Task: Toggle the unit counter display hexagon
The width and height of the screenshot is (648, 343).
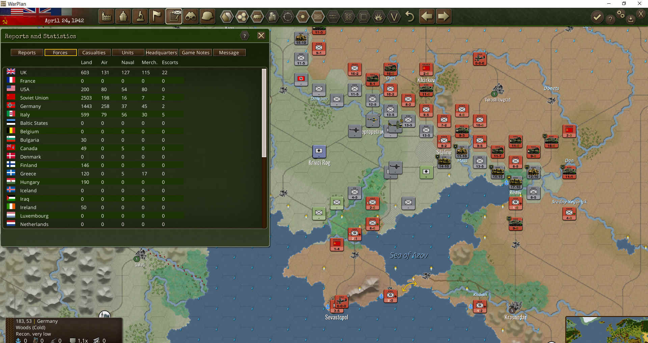Action: pyautogui.click(x=318, y=16)
